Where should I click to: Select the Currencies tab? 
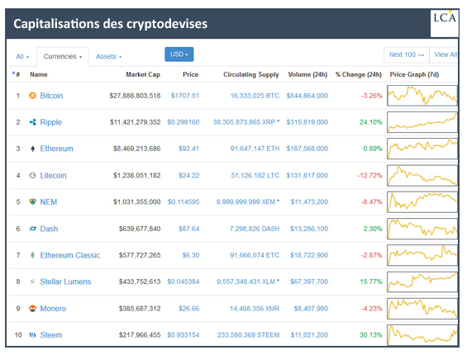[x=63, y=56]
